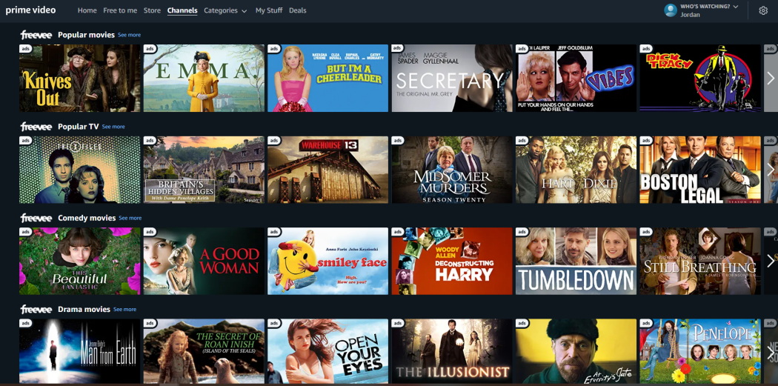This screenshot has height=386, width=778.
Task: Go to the Home tab
Action: point(87,10)
